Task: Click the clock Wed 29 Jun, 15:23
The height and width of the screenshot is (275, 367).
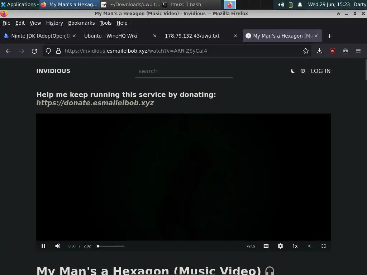Action: coord(329,4)
